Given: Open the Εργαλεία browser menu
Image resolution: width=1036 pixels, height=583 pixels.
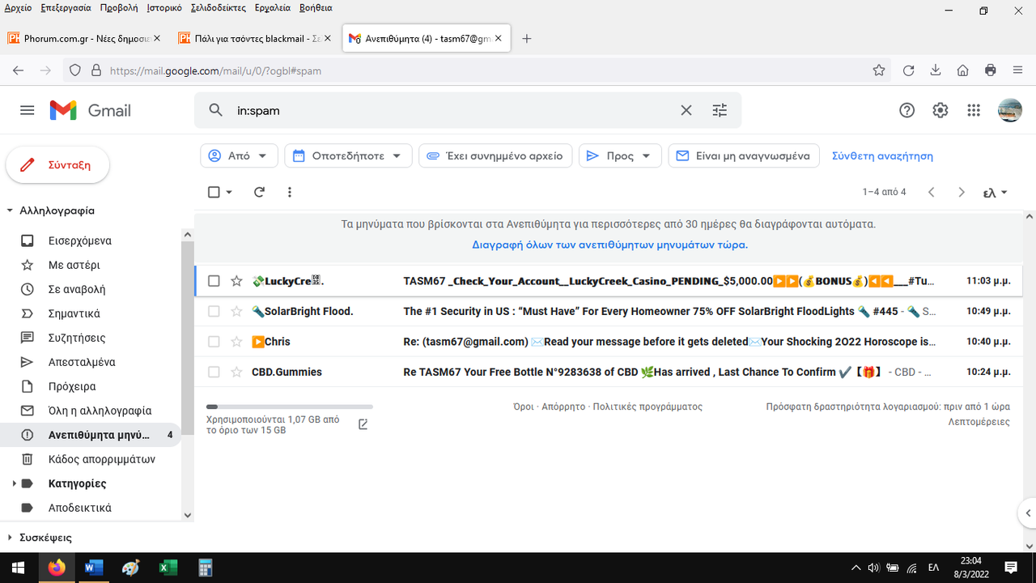Looking at the screenshot, I should coord(271,7).
